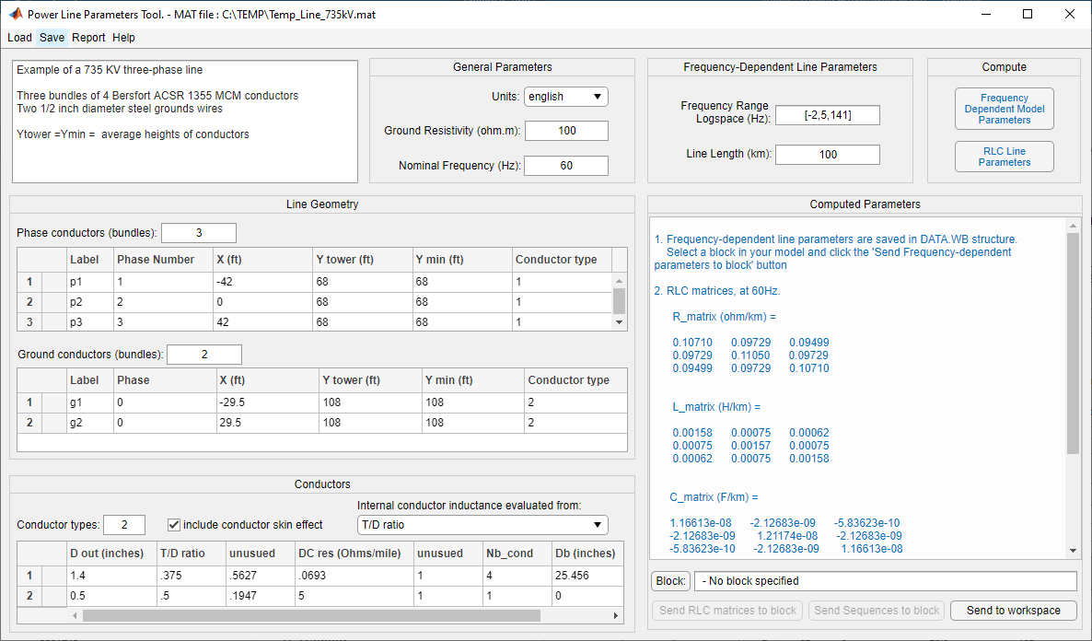Click the Block: label button
This screenshot has height=641, width=1092.
[x=670, y=581]
